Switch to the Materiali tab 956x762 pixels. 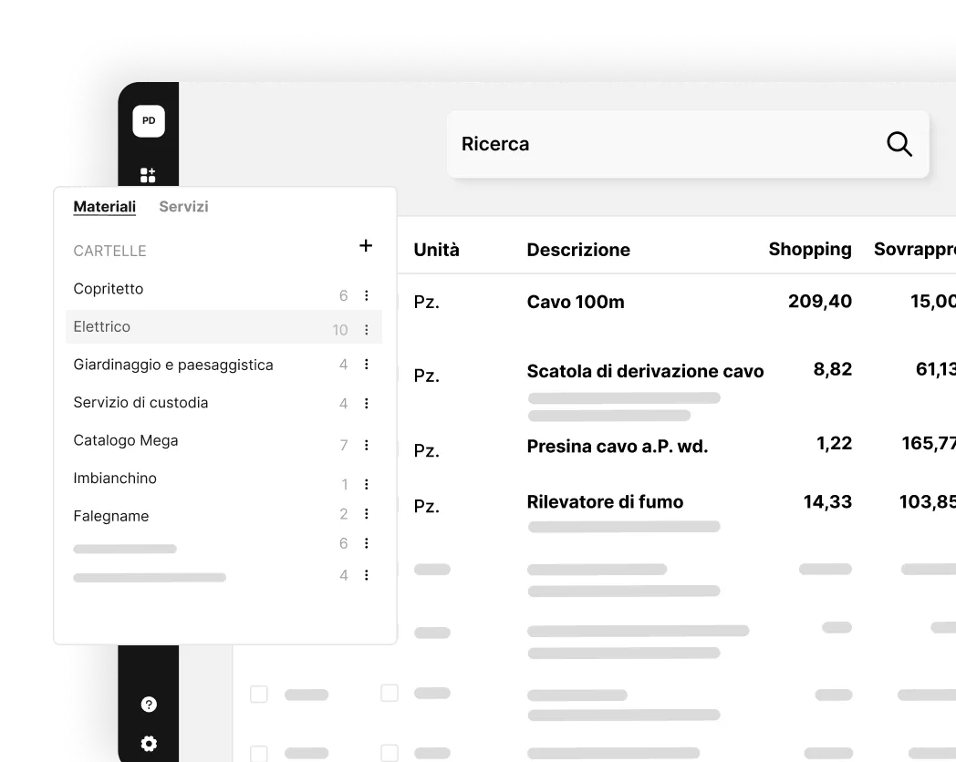pos(104,207)
